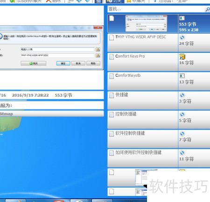Switch to the 历史 history tab

point(115,1)
